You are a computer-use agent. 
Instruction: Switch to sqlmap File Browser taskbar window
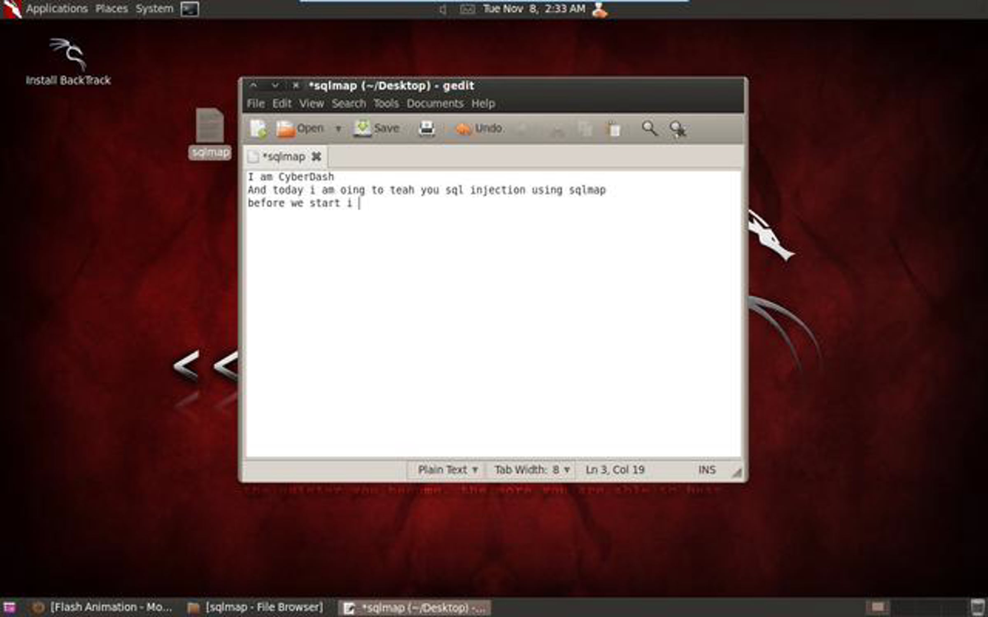coord(255,608)
